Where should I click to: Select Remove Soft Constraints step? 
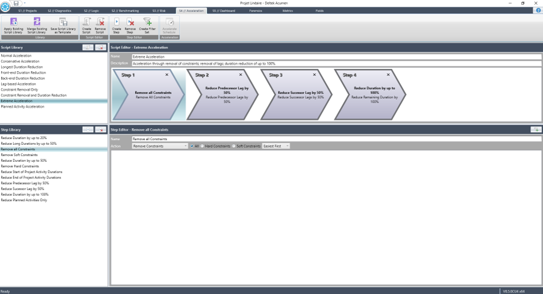(x=54, y=154)
